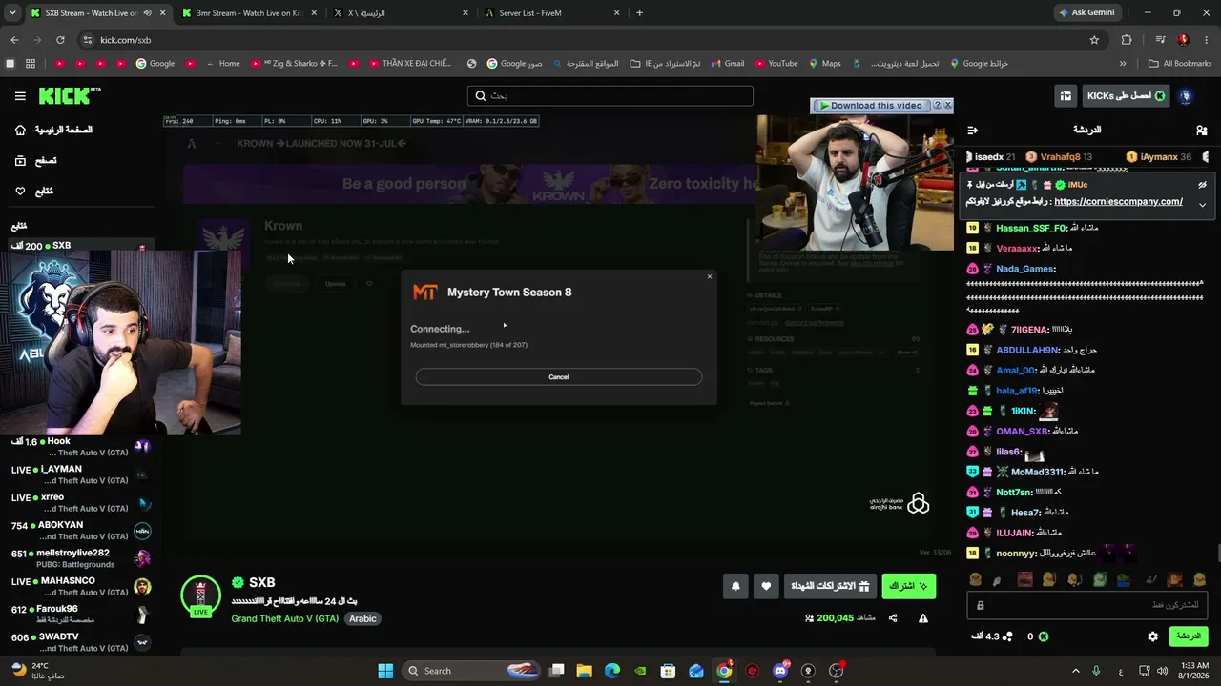Show hidden system tray icons
Viewport: 1221px width, 686px height.
point(1076,671)
